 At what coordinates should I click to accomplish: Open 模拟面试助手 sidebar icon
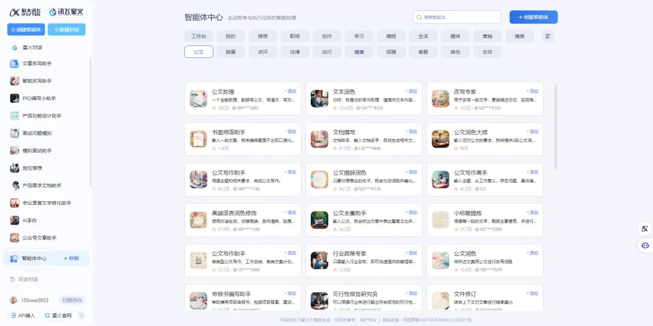pyautogui.click(x=15, y=151)
